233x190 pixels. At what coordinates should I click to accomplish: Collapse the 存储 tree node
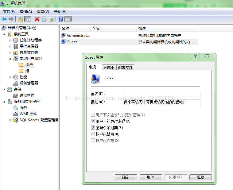[x=5, y=89]
